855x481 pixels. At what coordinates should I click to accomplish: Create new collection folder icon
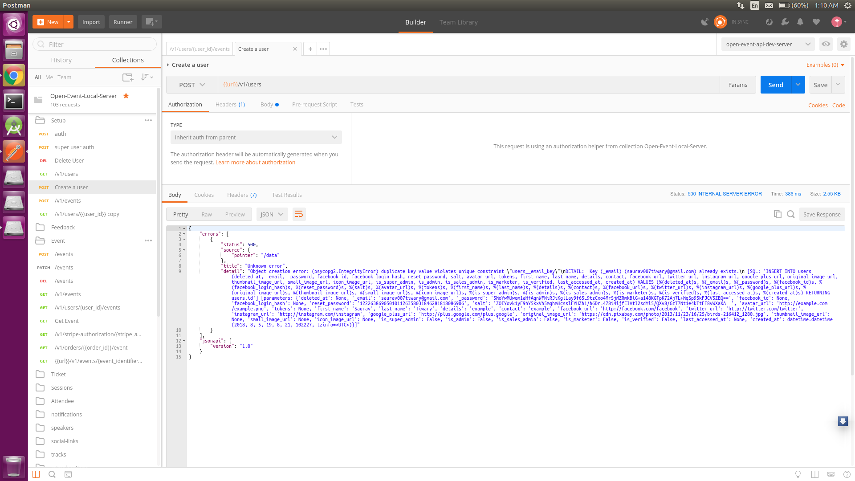[x=128, y=77]
